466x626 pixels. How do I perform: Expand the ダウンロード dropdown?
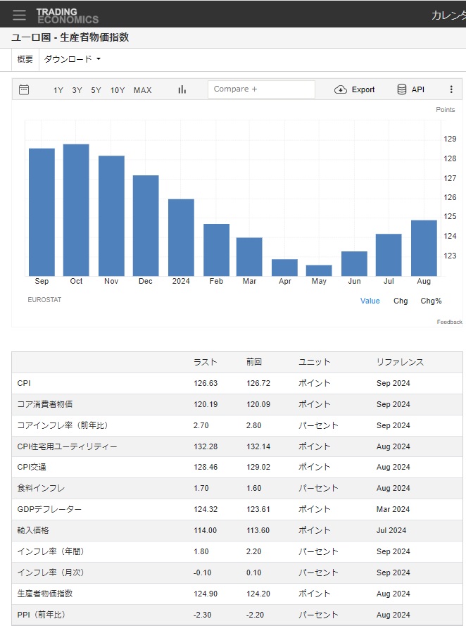tap(73, 60)
